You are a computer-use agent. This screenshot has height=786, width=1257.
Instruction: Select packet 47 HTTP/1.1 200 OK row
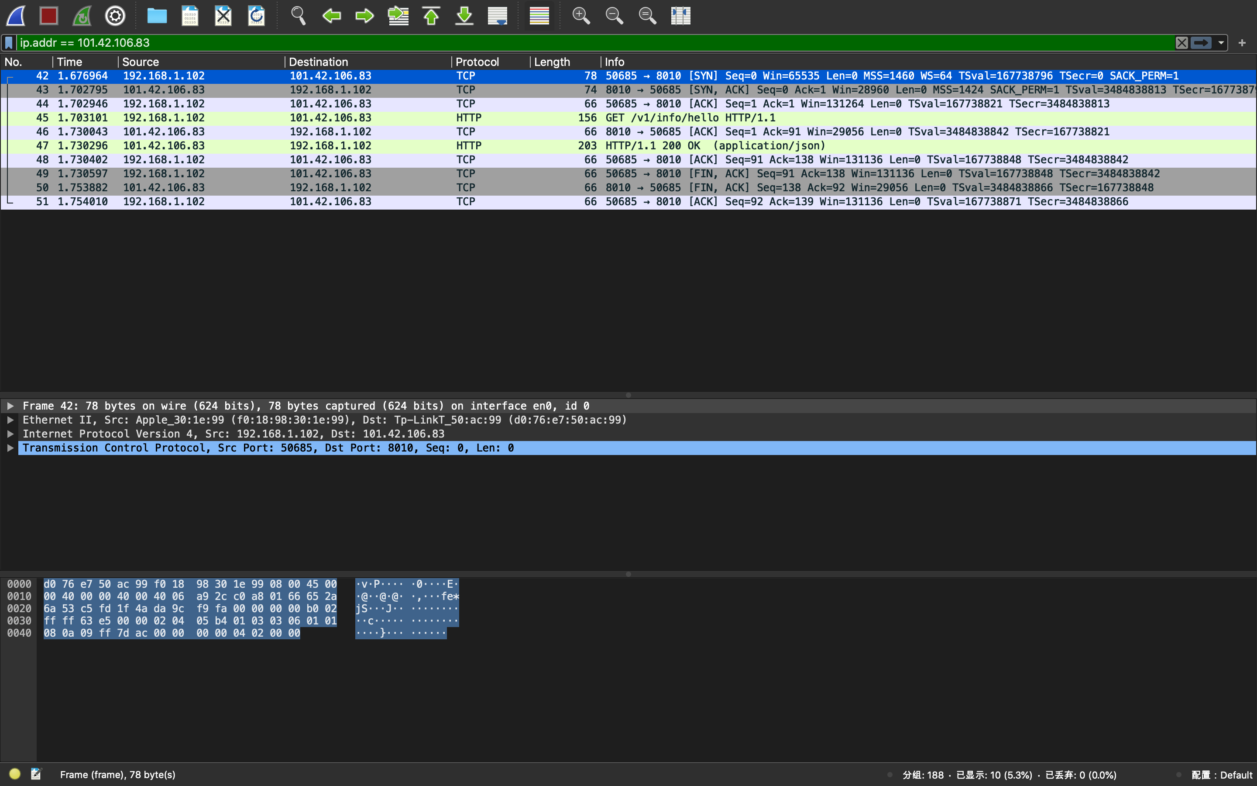coord(628,146)
